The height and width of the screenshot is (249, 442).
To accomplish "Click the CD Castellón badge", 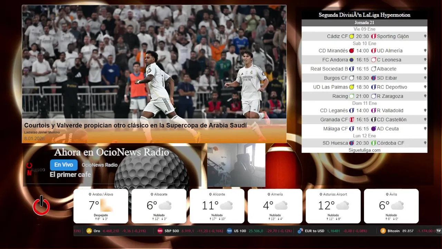I will tap(373, 120).
